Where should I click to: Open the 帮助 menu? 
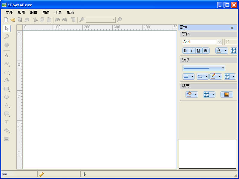(71, 13)
